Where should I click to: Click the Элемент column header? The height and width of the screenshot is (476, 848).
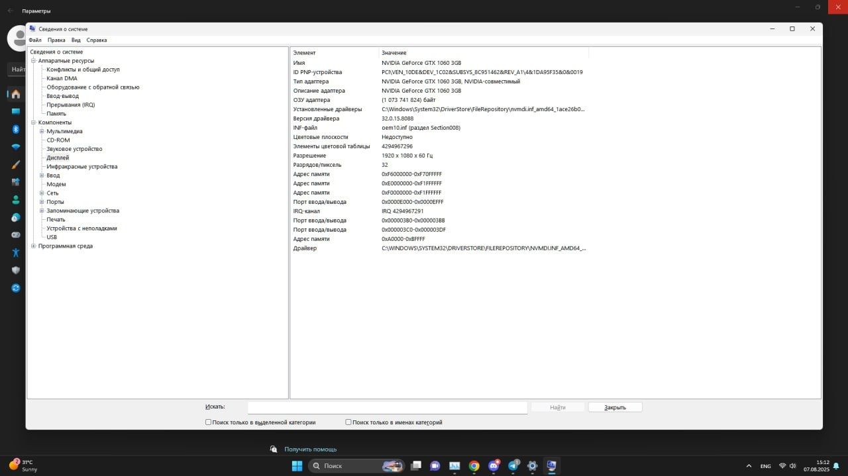(335, 52)
